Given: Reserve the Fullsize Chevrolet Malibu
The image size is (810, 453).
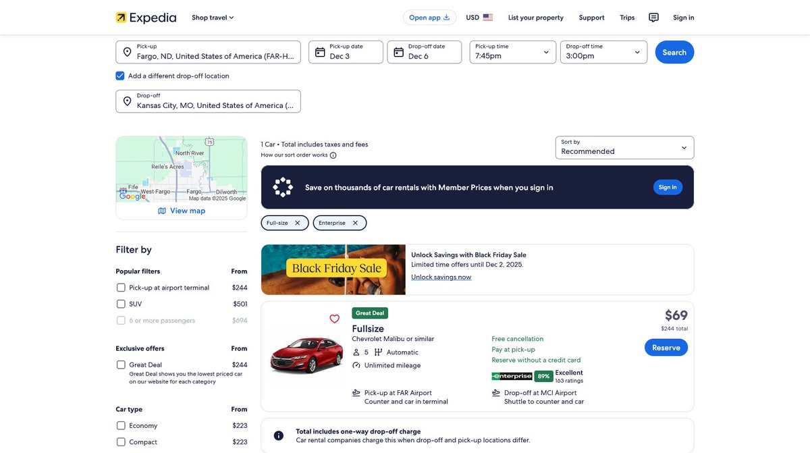Looking at the screenshot, I should point(666,347).
